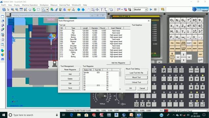The image size is (209, 118).
Task: Click Tool Magazine scrollbar up arrow
Action: click(120, 70)
